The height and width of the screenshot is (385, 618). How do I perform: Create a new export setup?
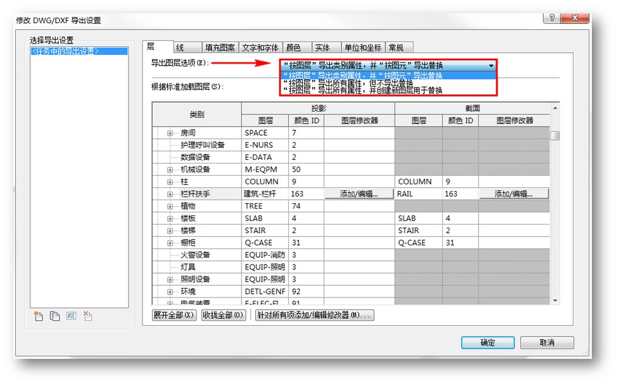[39, 316]
